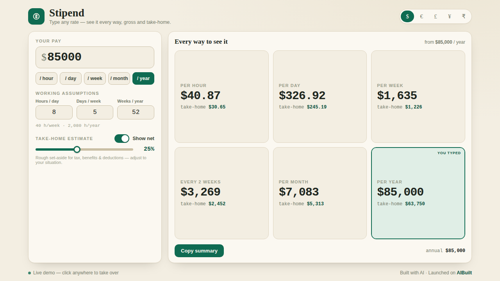The width and height of the screenshot is (500, 281).
Task: Click the 'Every way to see it' heading
Action: [201, 42]
